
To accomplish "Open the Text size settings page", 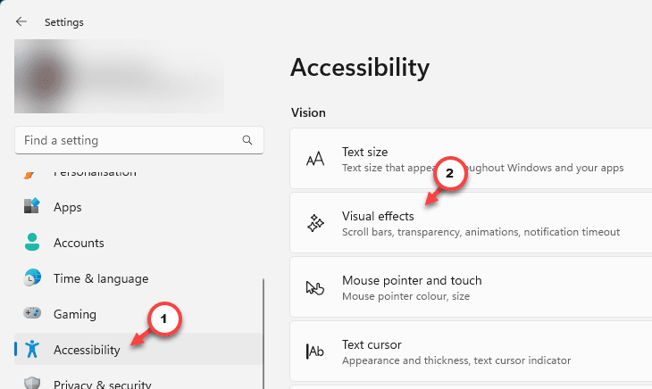I will [471, 159].
